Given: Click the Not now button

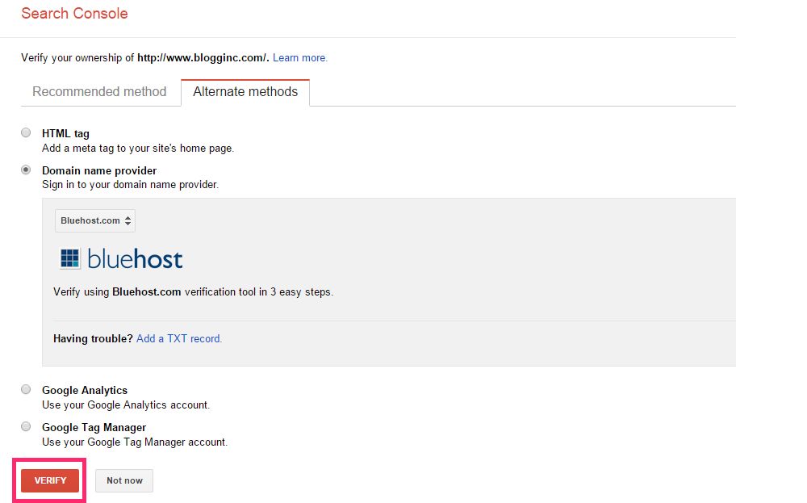Looking at the screenshot, I should click(x=124, y=480).
